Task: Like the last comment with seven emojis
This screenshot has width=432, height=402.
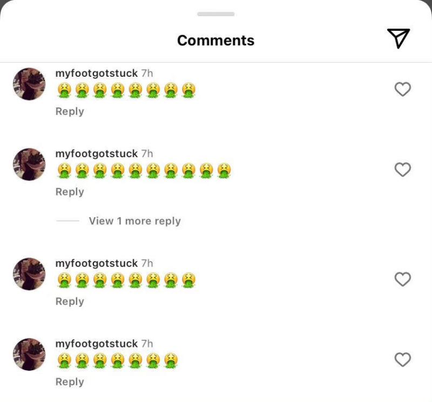Action: click(403, 360)
